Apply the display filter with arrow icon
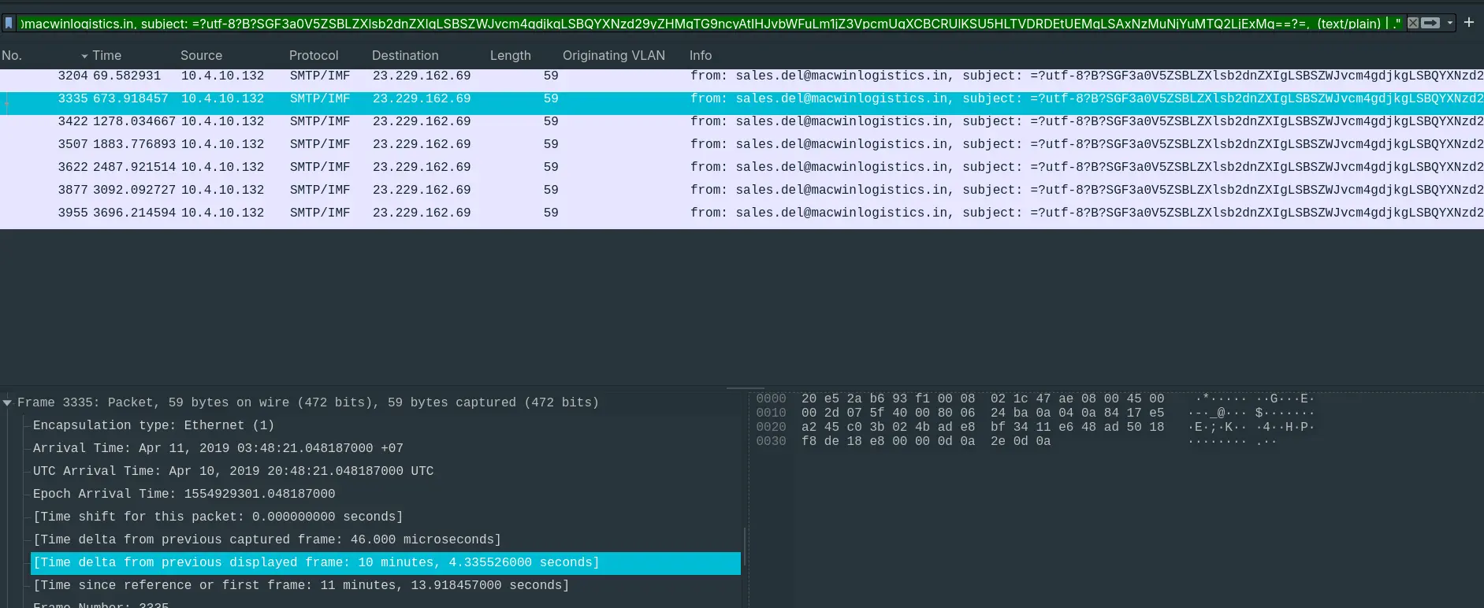The height and width of the screenshot is (608, 1484). coord(1430,23)
